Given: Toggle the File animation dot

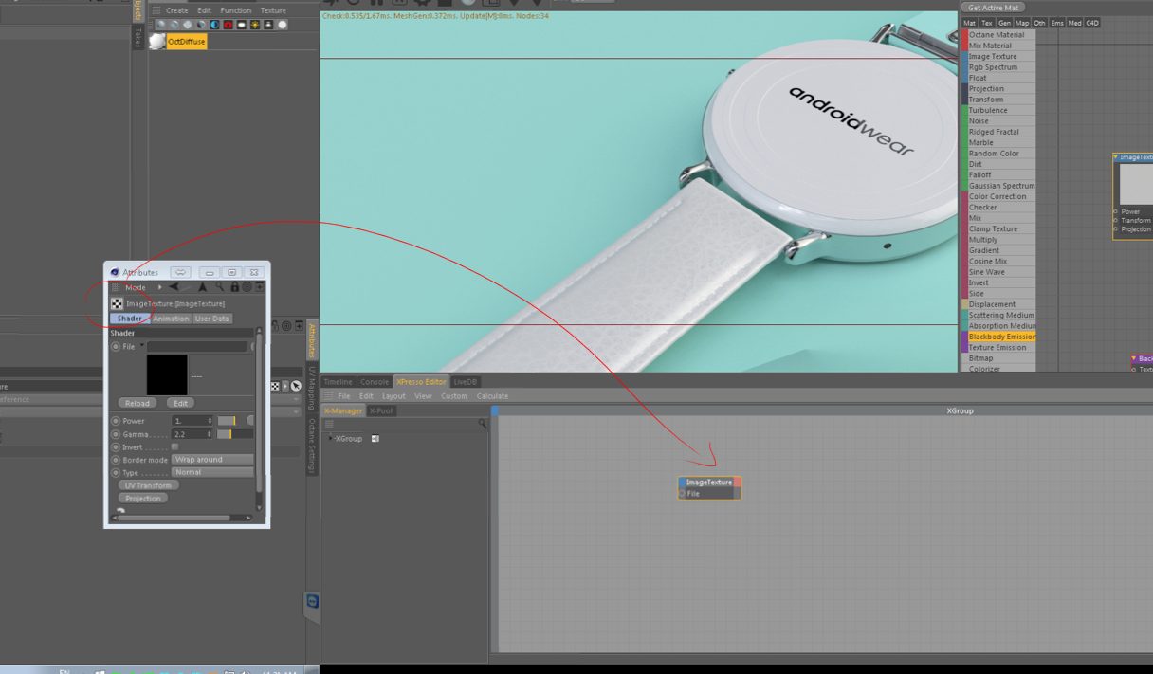Looking at the screenshot, I should (116, 347).
